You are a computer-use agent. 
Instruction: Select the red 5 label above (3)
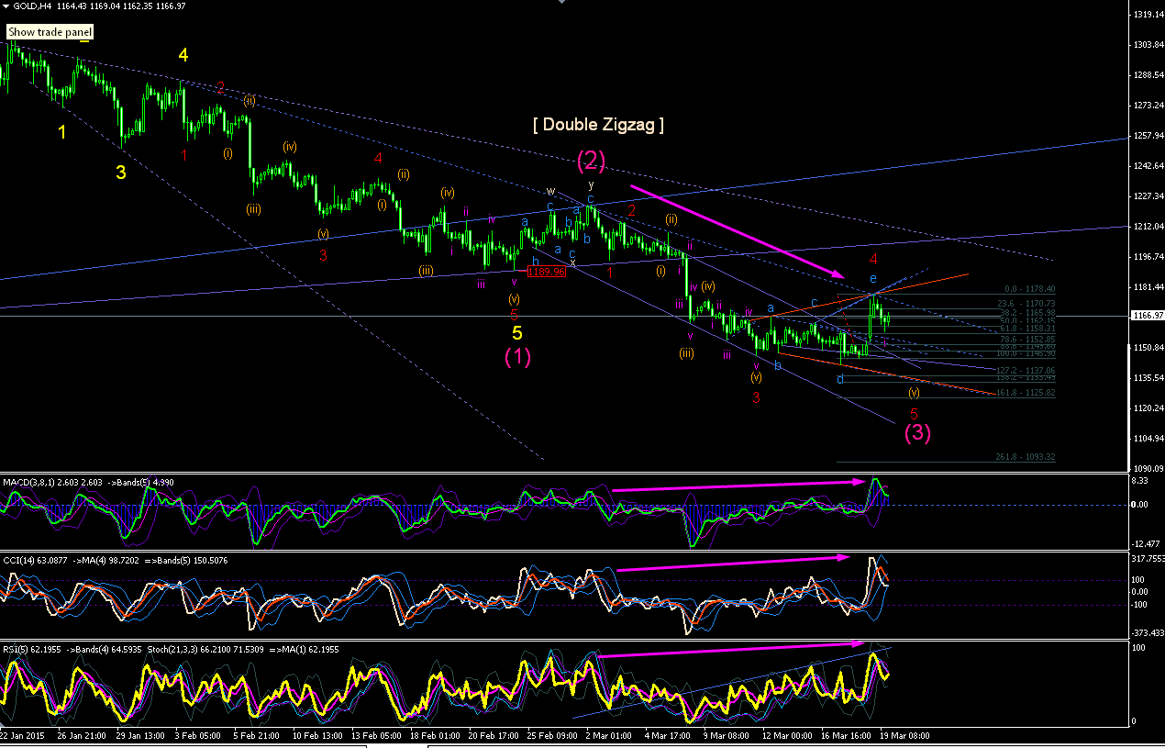914,413
